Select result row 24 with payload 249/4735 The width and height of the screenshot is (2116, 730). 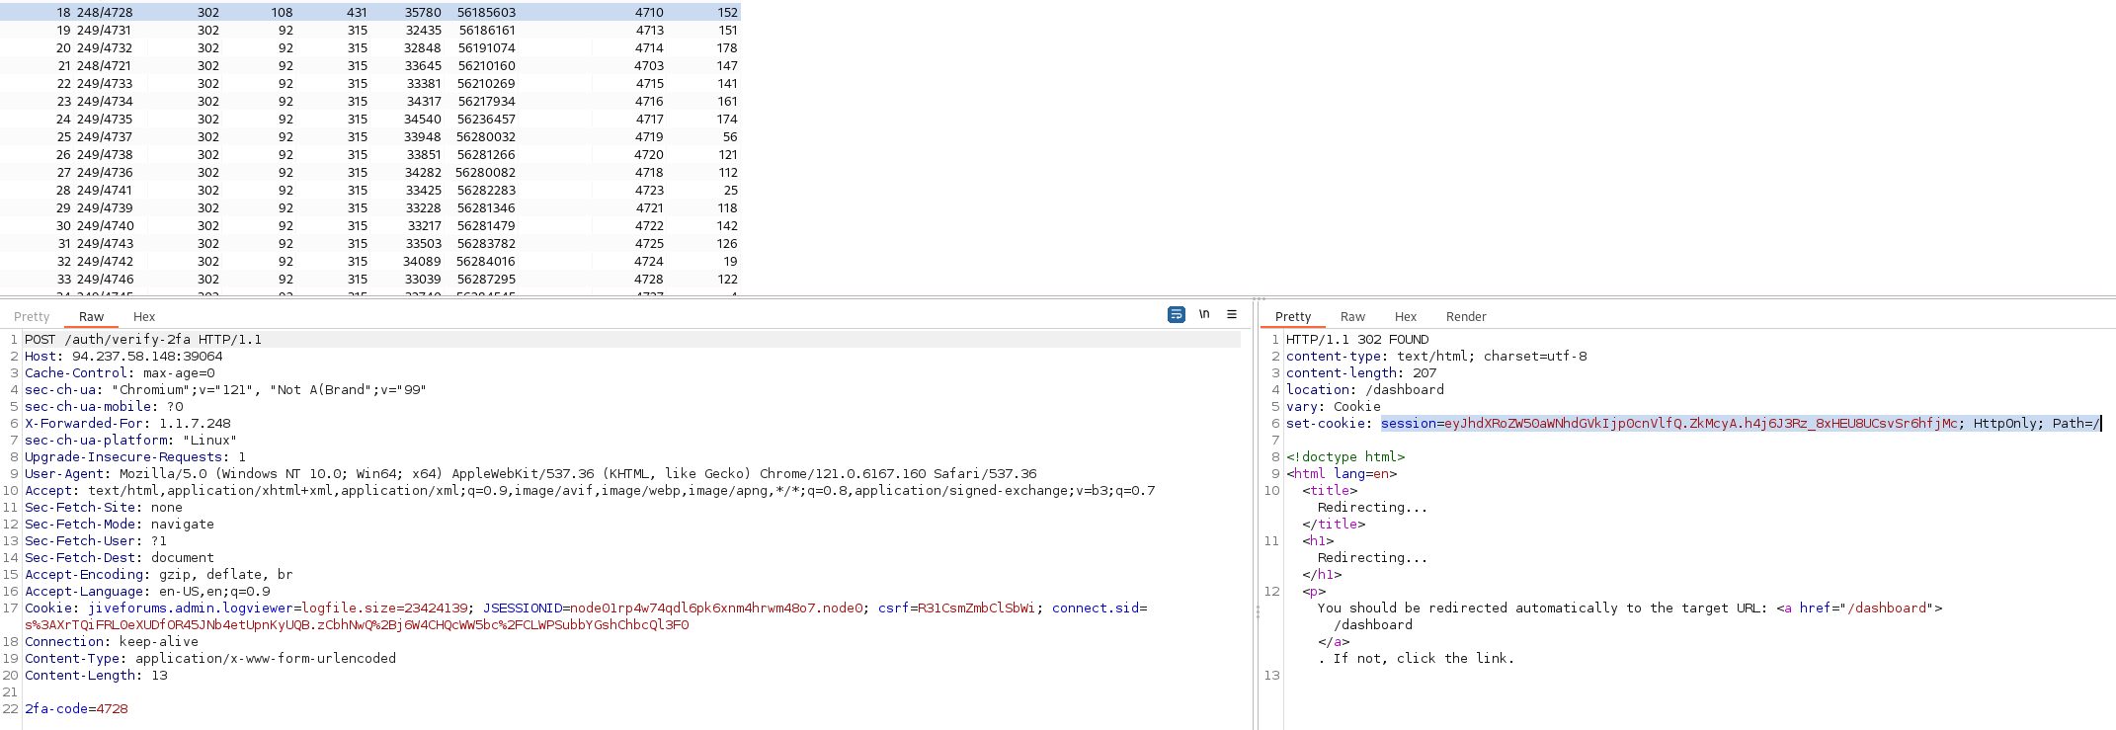[x=370, y=119]
